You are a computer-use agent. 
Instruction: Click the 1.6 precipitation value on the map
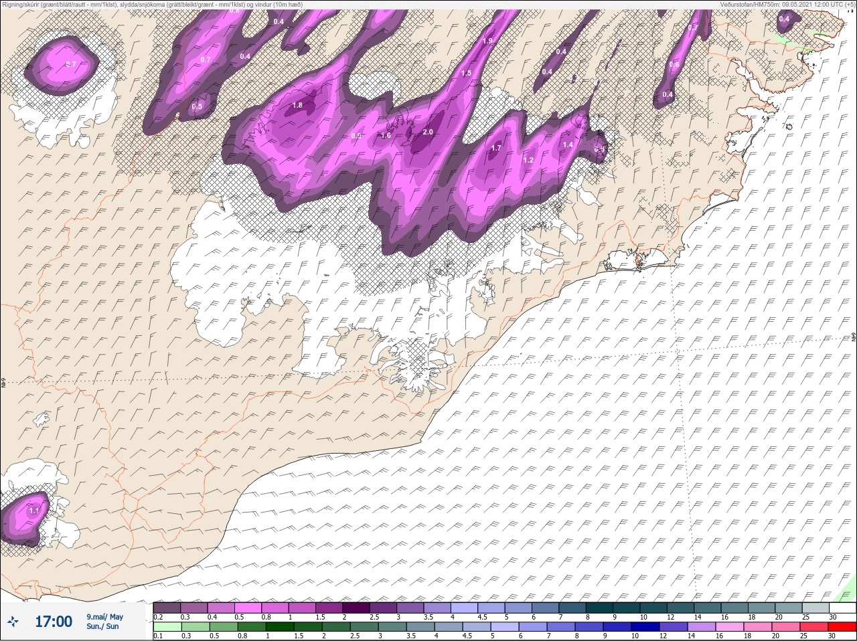click(x=386, y=136)
